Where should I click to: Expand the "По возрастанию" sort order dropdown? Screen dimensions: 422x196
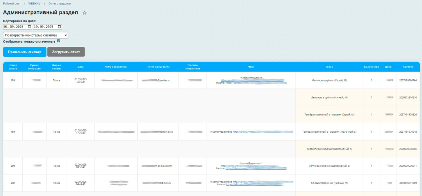pyautogui.click(x=35, y=35)
